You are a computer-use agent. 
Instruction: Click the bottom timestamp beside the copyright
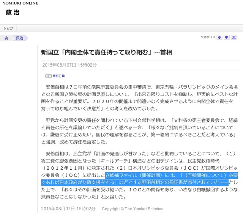[x=68, y=209]
